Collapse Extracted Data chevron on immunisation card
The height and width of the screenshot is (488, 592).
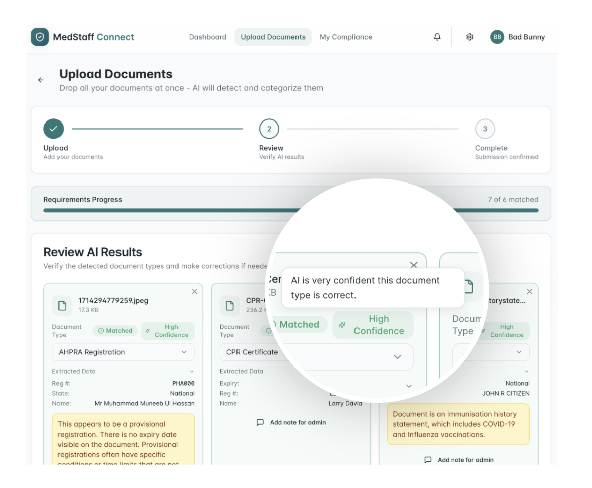tap(526, 372)
